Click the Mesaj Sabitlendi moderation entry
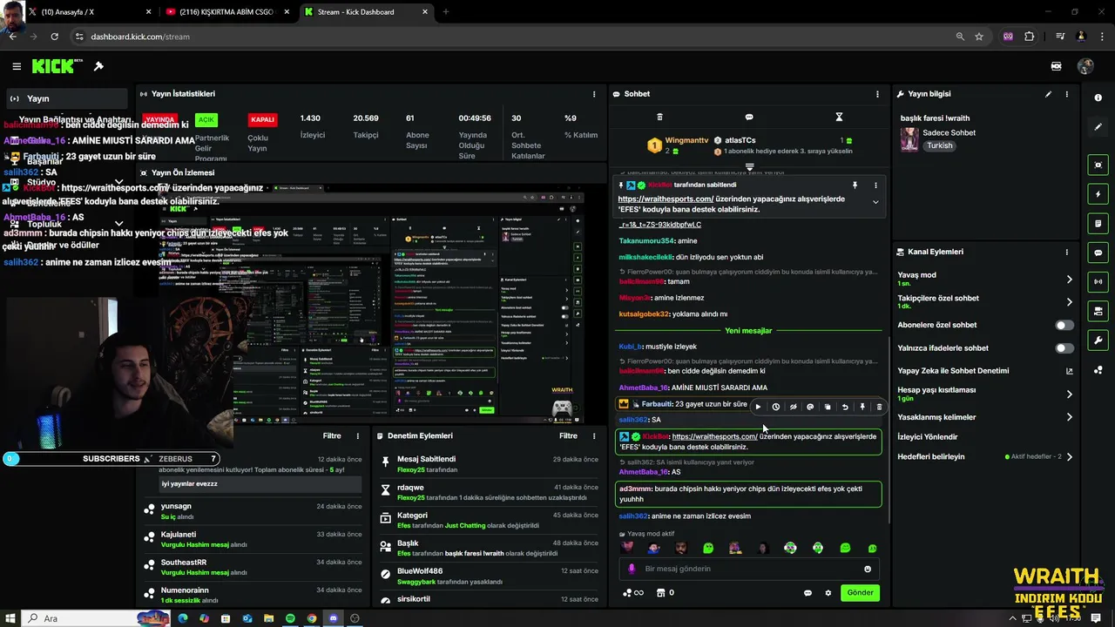The image size is (1115, 627). click(x=488, y=464)
